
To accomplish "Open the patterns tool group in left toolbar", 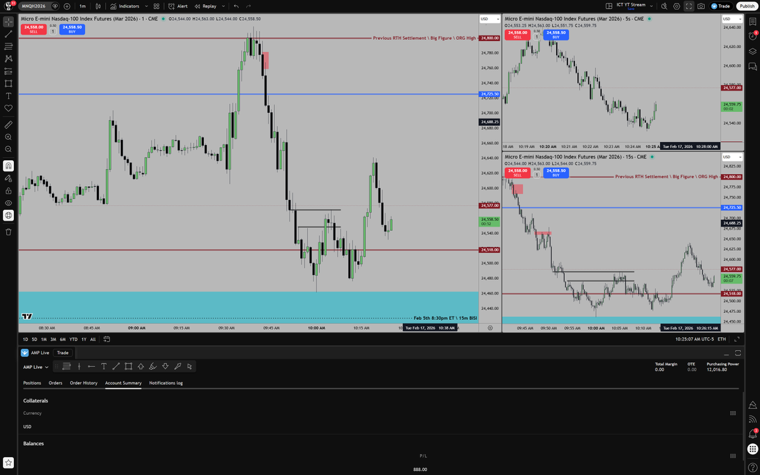I will 8,58.
